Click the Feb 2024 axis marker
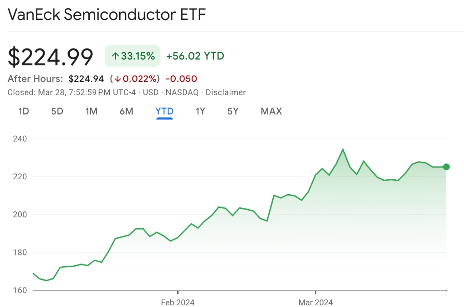464x307 pixels. (178, 302)
